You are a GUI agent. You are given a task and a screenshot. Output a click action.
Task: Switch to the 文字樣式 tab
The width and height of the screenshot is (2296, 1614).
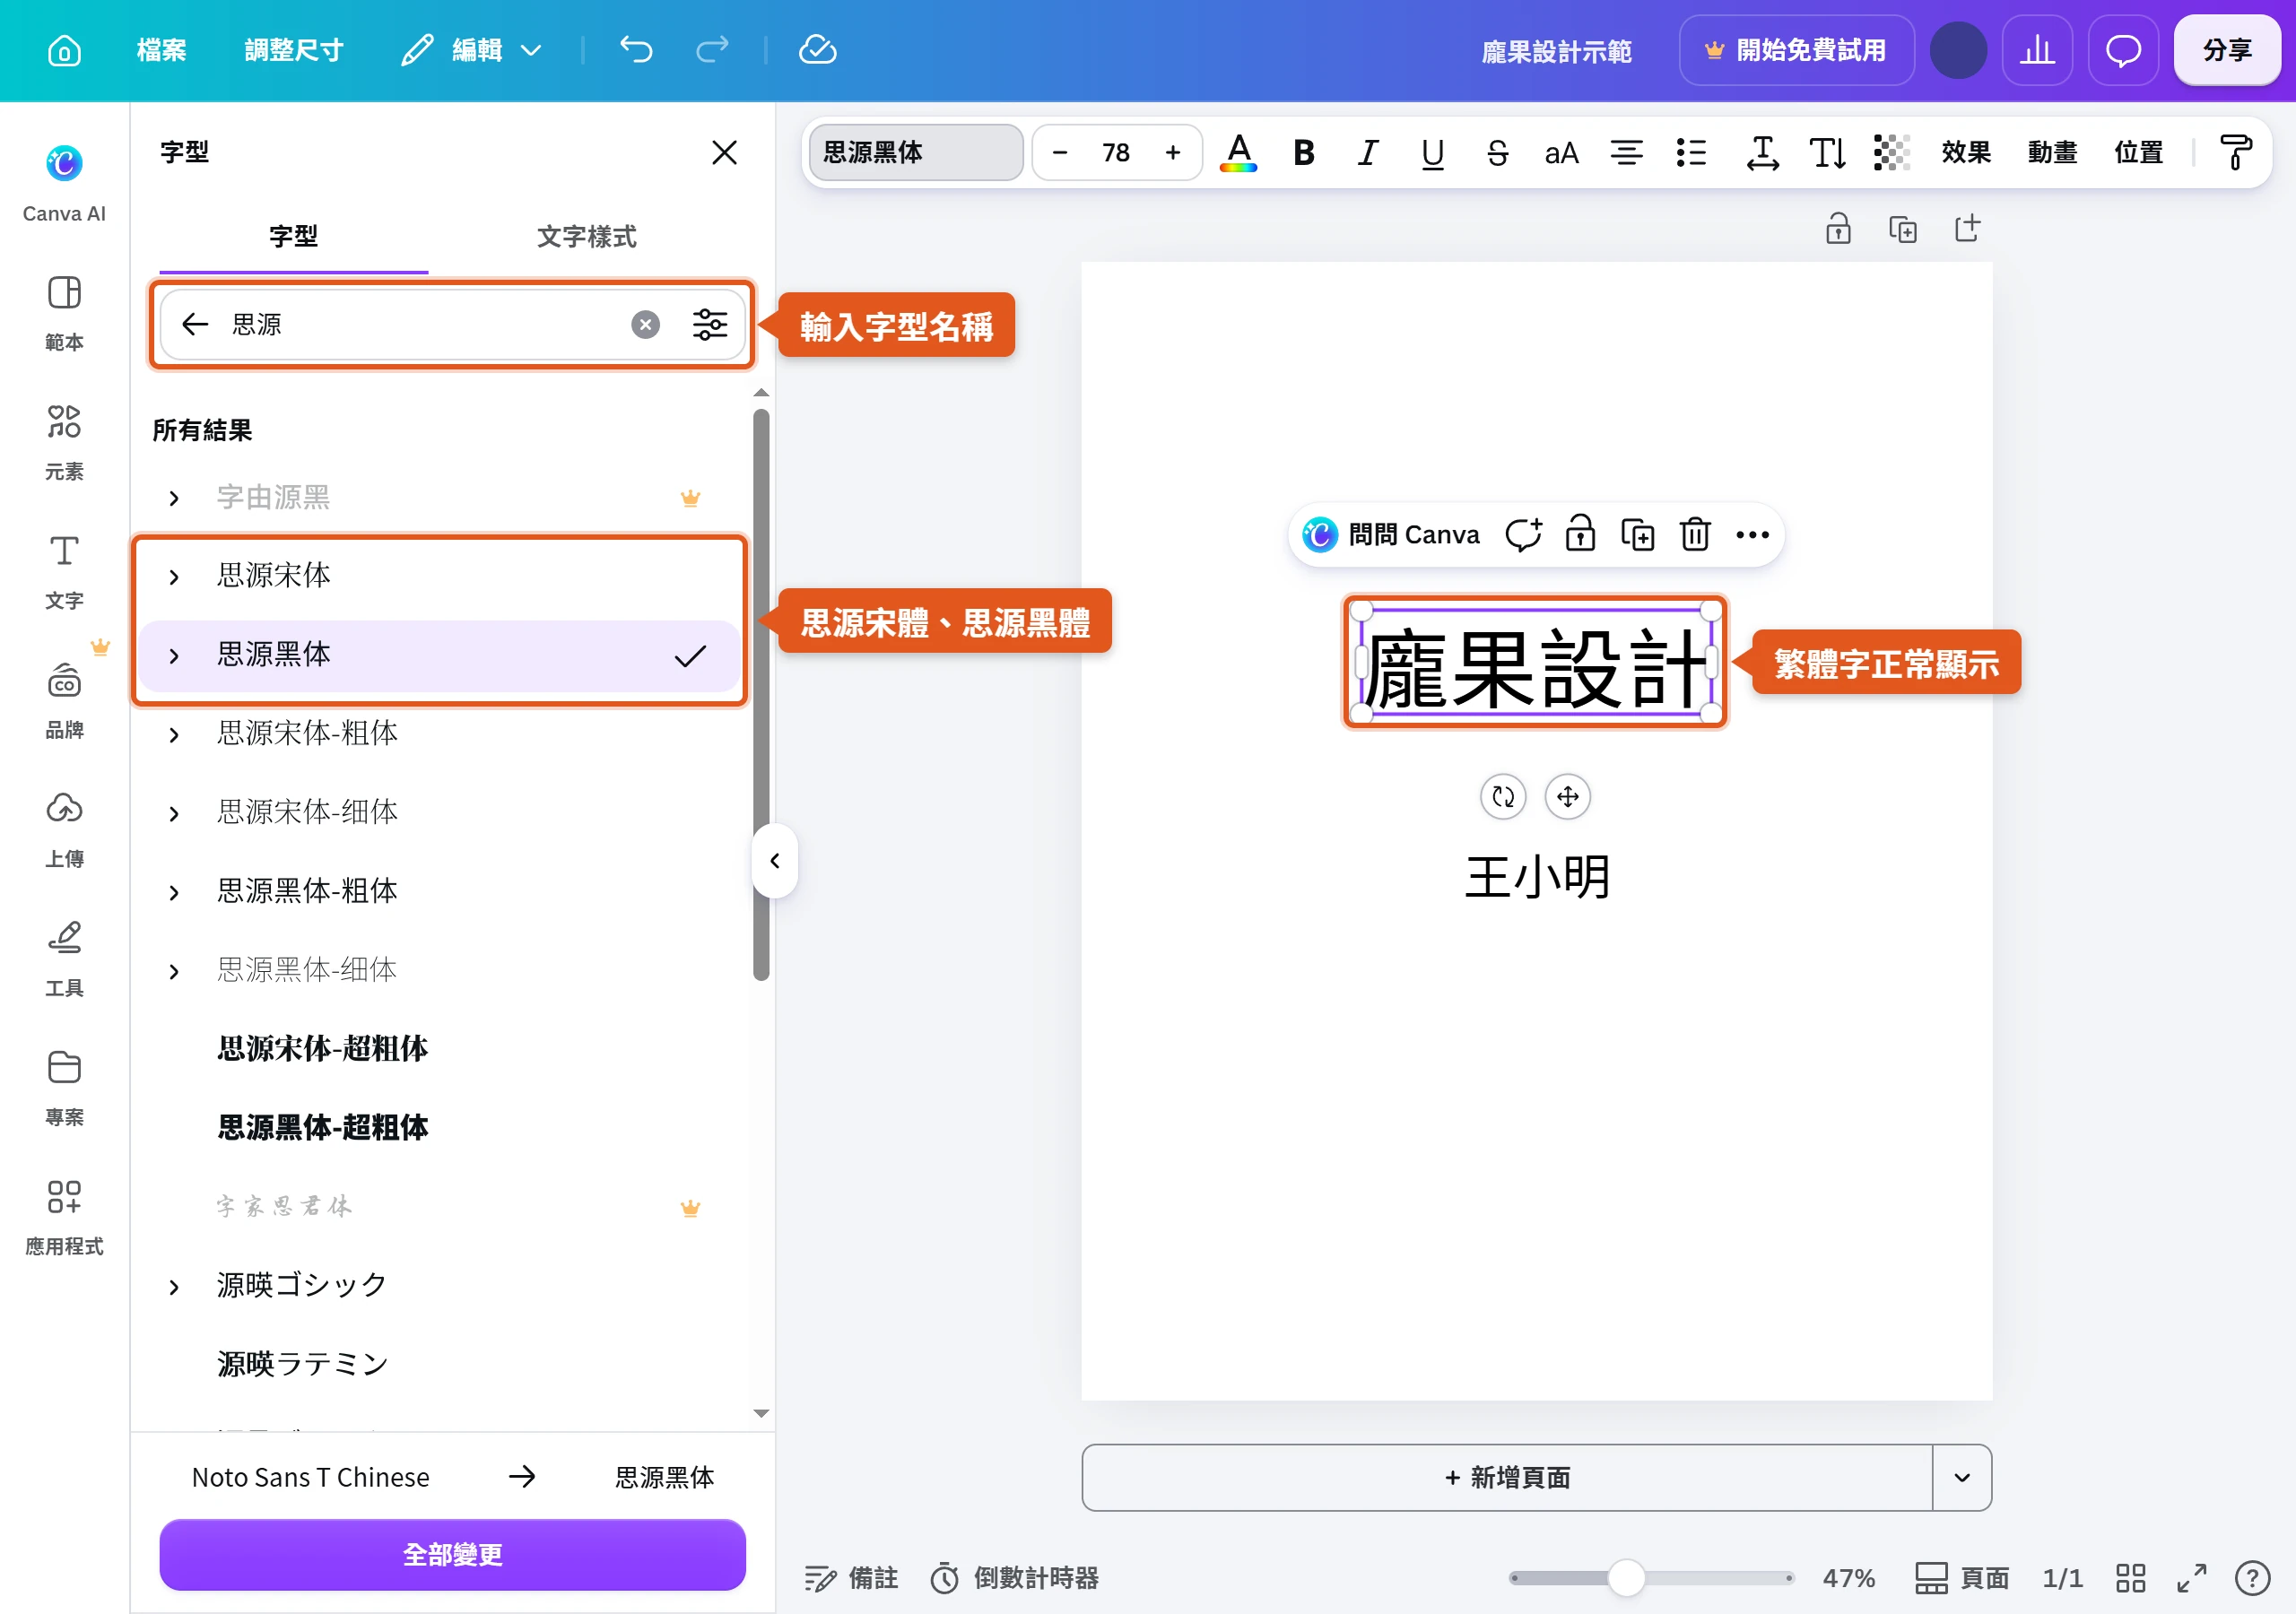pos(586,236)
